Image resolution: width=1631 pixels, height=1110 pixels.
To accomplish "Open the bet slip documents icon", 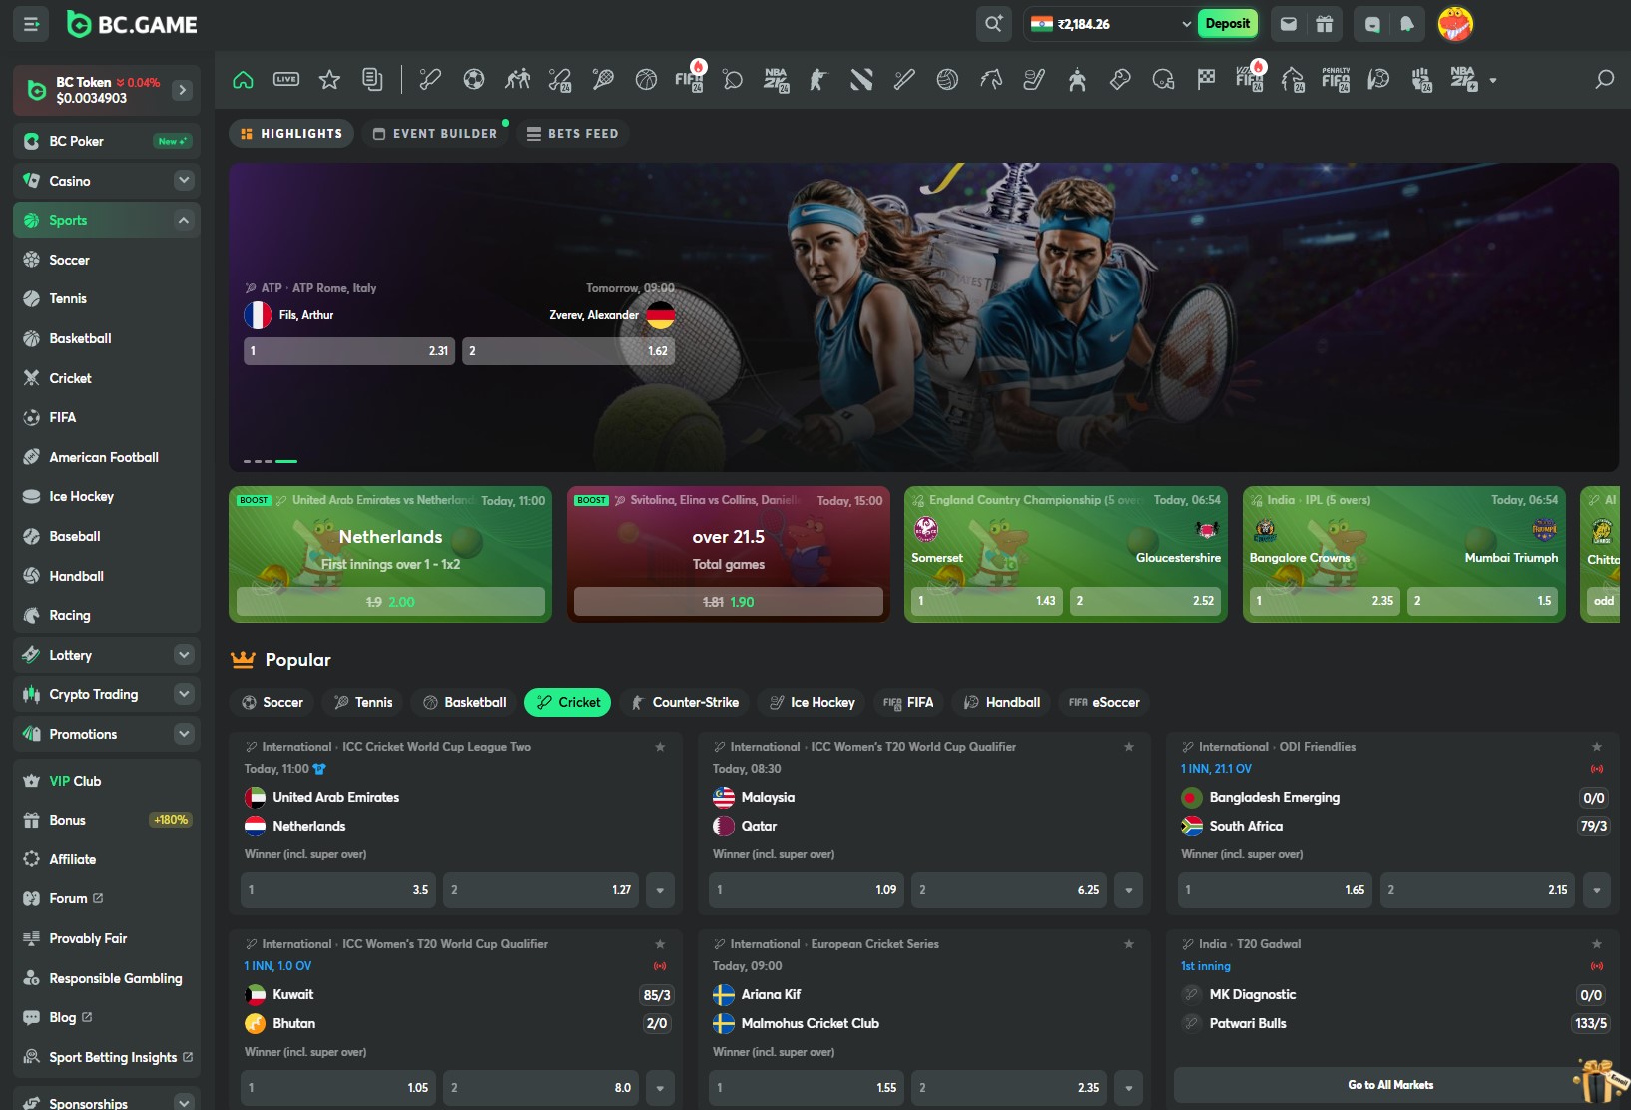I will (x=372, y=80).
